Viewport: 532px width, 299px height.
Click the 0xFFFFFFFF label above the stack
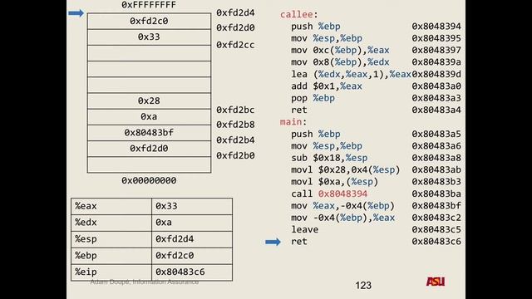coord(149,5)
